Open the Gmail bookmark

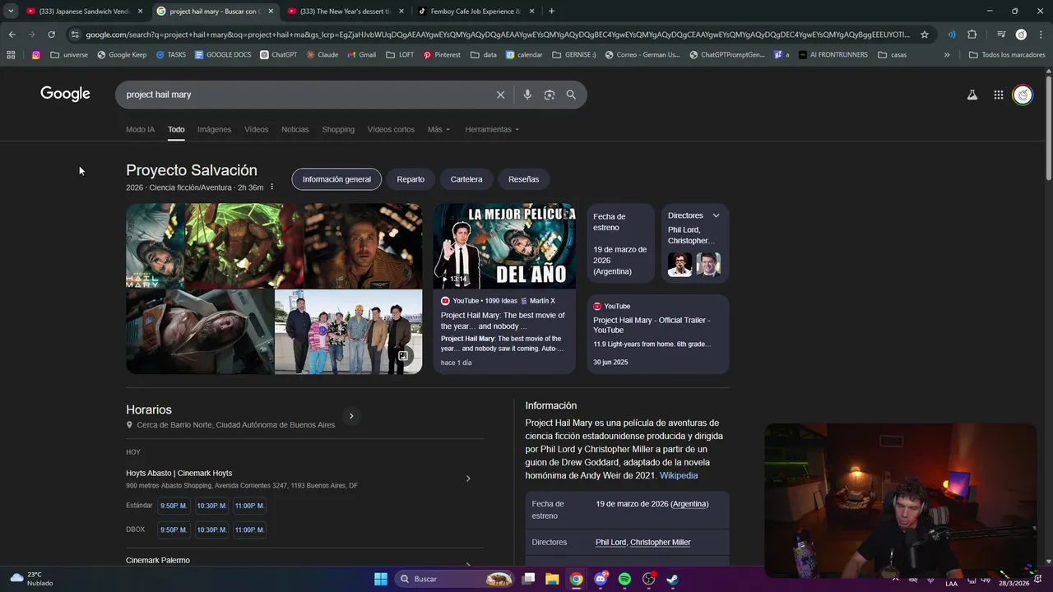362,55
